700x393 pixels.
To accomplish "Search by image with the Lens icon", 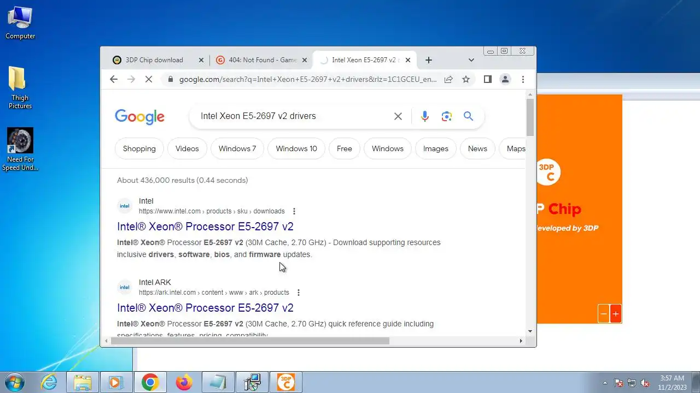I will pyautogui.click(x=447, y=116).
